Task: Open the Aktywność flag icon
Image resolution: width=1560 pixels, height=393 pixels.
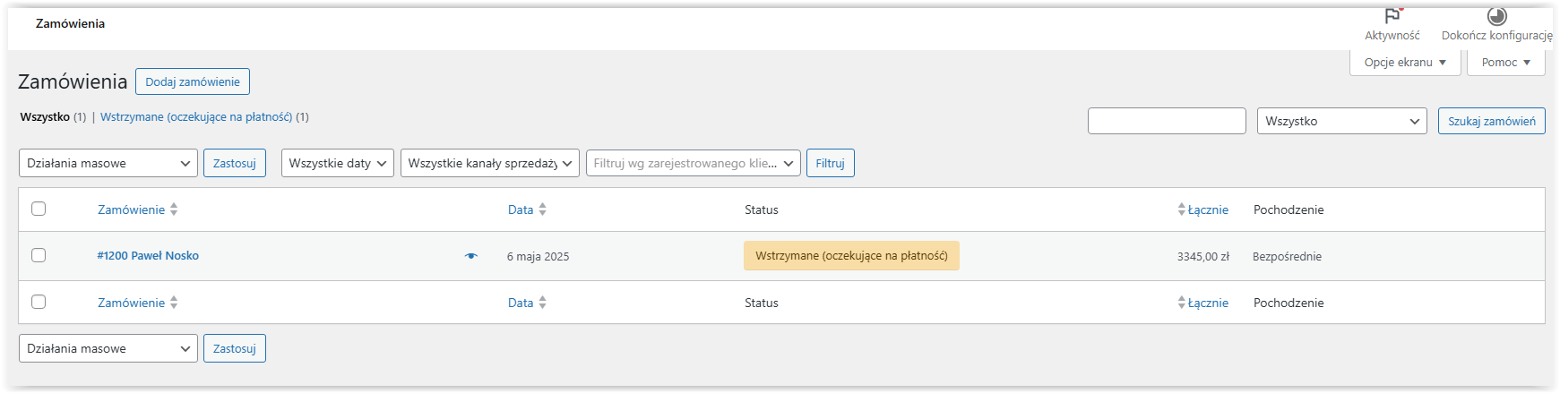Action: [1392, 16]
